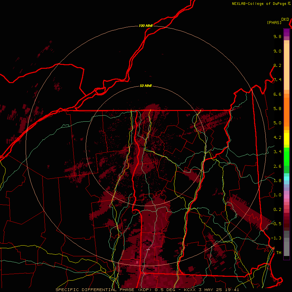Click the [PHAS] legend unit label
292x292 pixels.
coord(274,23)
